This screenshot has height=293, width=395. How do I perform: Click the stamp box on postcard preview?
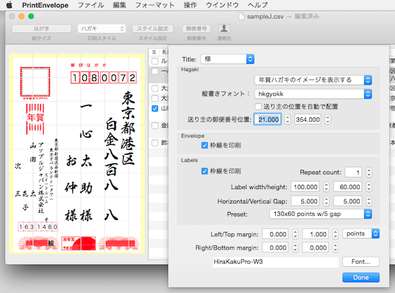35,82
